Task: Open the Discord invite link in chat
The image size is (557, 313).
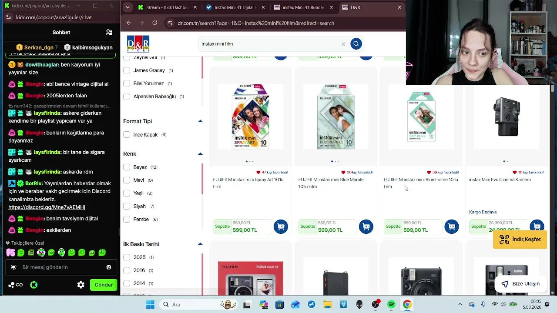Action: 47,207
